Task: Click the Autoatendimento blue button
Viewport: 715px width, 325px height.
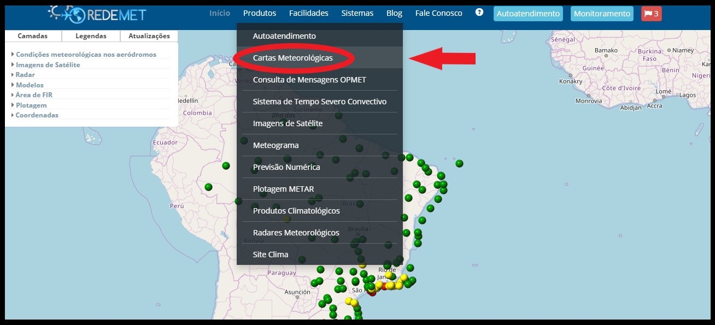Action: point(528,14)
